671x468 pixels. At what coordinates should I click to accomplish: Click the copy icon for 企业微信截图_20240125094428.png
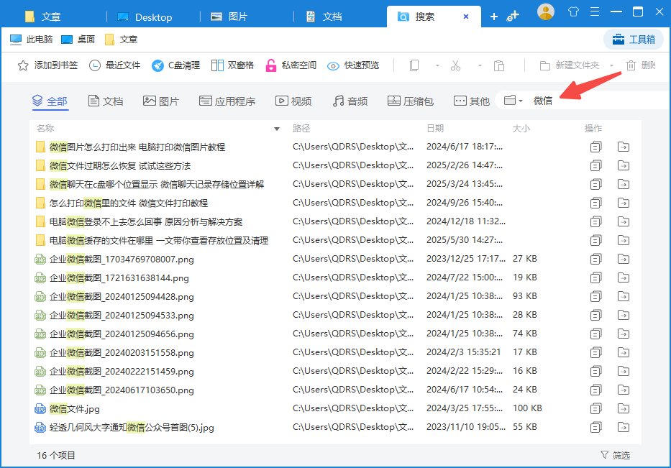595,296
